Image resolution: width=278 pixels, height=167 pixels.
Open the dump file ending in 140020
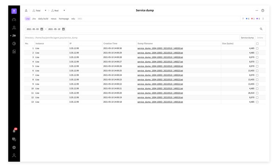tap(160, 93)
